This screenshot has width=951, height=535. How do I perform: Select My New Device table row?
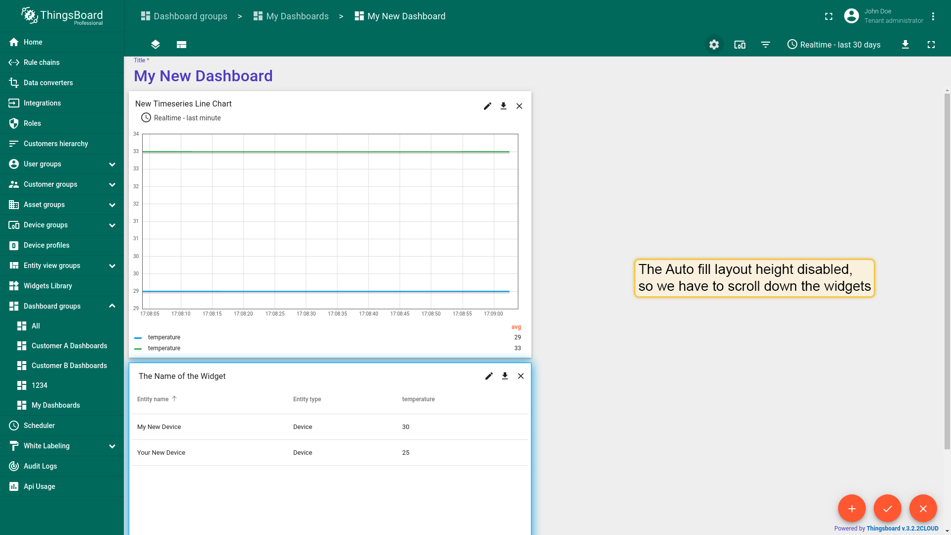[x=329, y=427]
